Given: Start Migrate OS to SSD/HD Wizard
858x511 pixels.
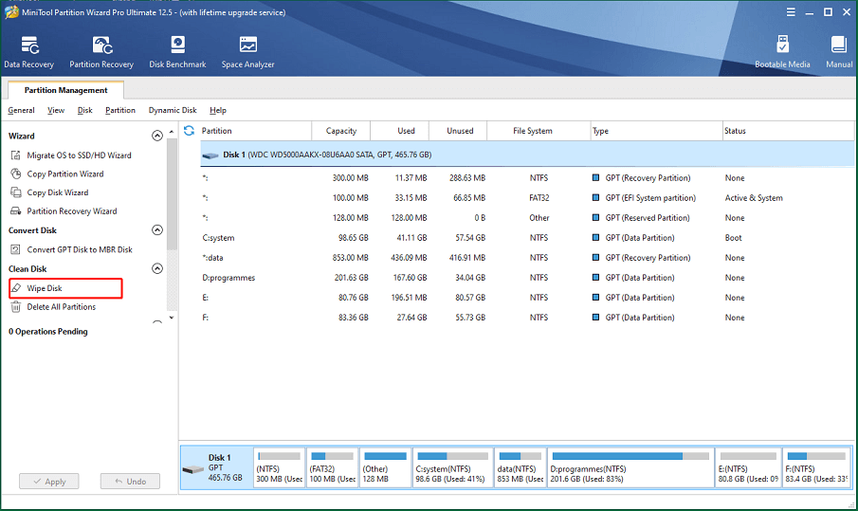Looking at the screenshot, I should click(x=80, y=155).
